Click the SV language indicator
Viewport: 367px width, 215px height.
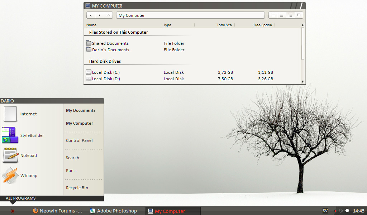coord(325,211)
